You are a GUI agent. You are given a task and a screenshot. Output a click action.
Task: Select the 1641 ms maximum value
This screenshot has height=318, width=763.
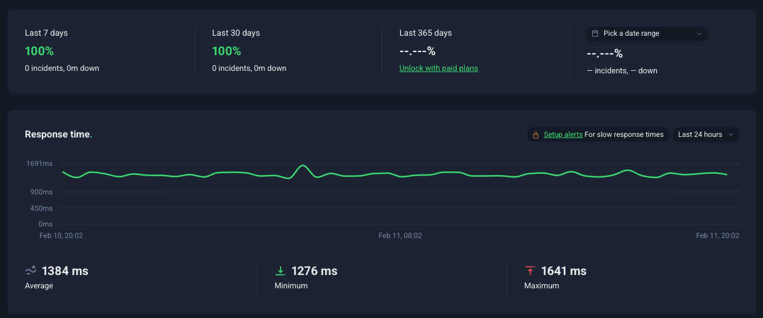[x=564, y=271]
